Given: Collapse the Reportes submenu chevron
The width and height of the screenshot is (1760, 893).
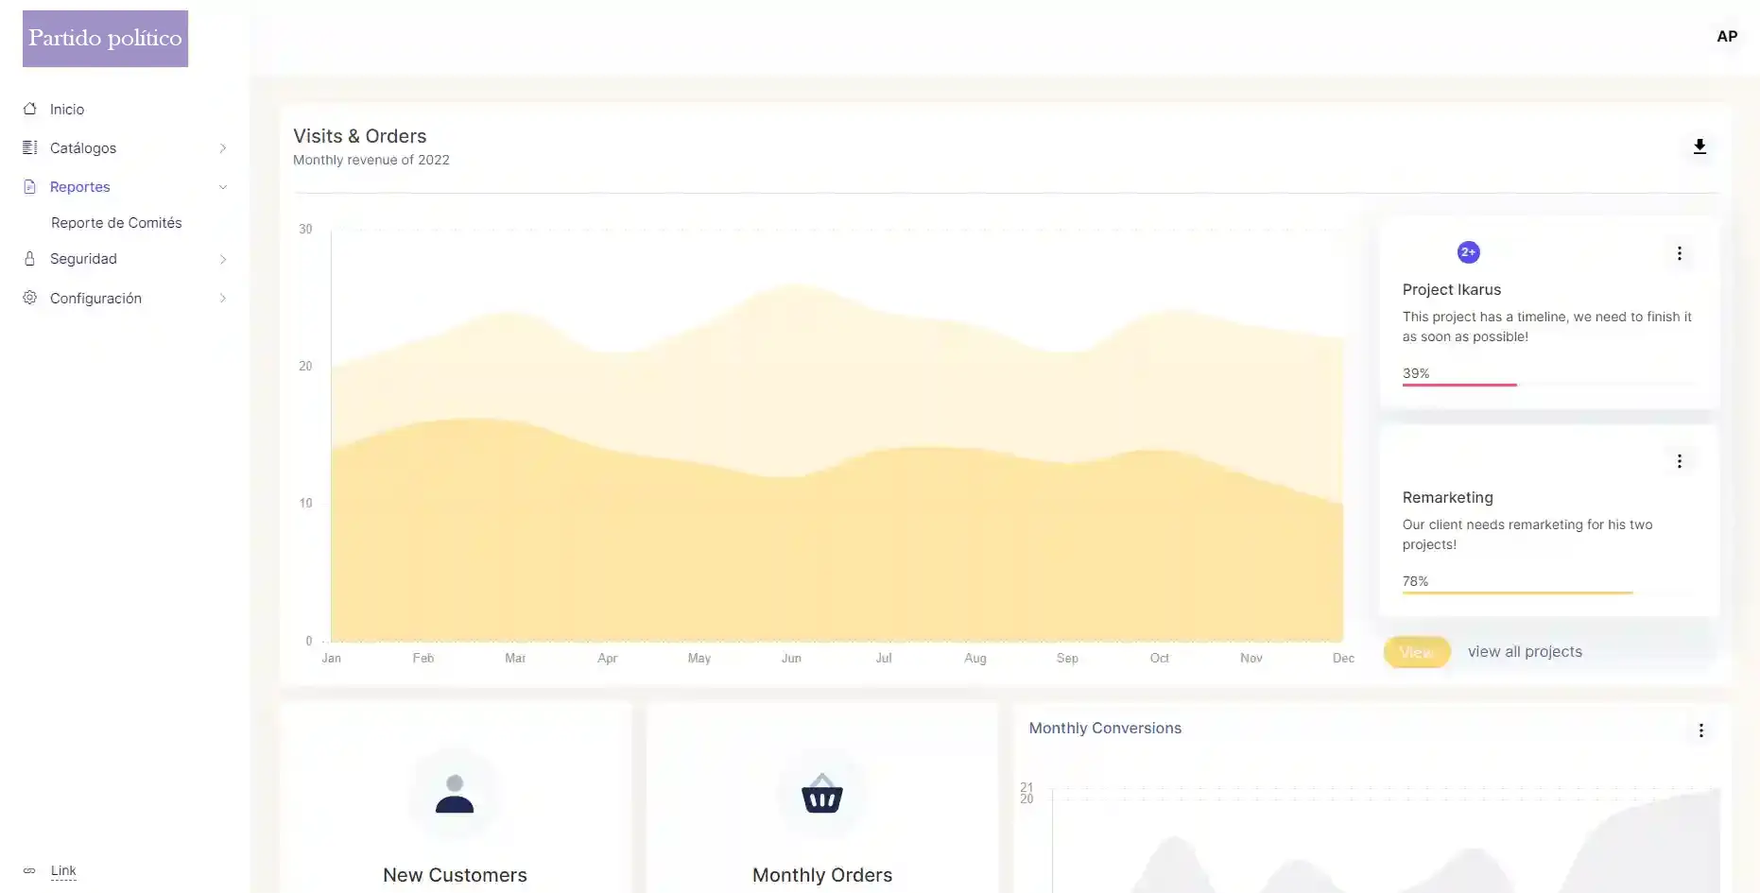Looking at the screenshot, I should [x=223, y=187].
